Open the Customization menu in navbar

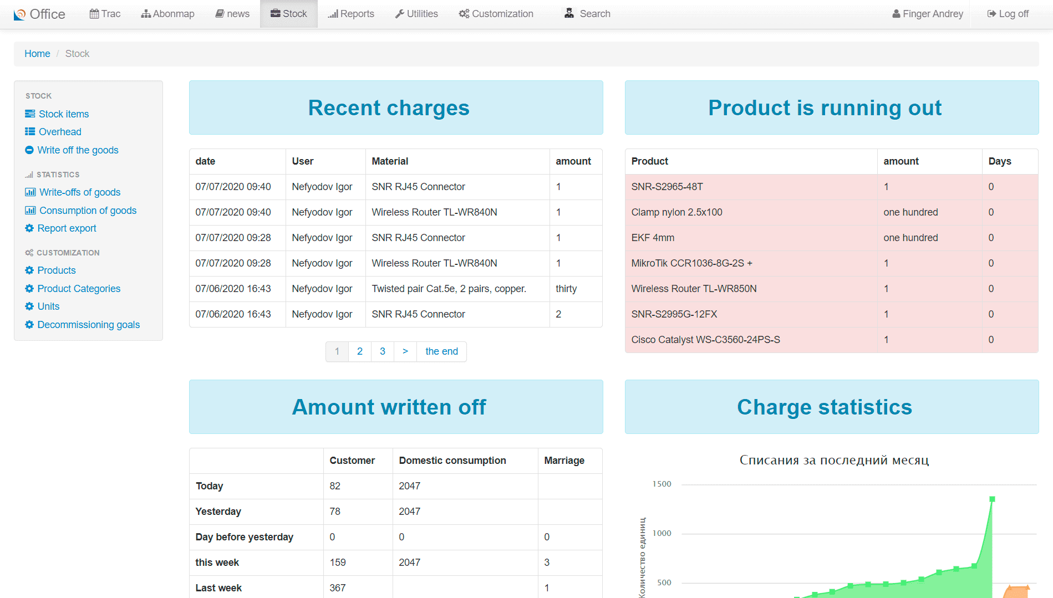click(496, 14)
